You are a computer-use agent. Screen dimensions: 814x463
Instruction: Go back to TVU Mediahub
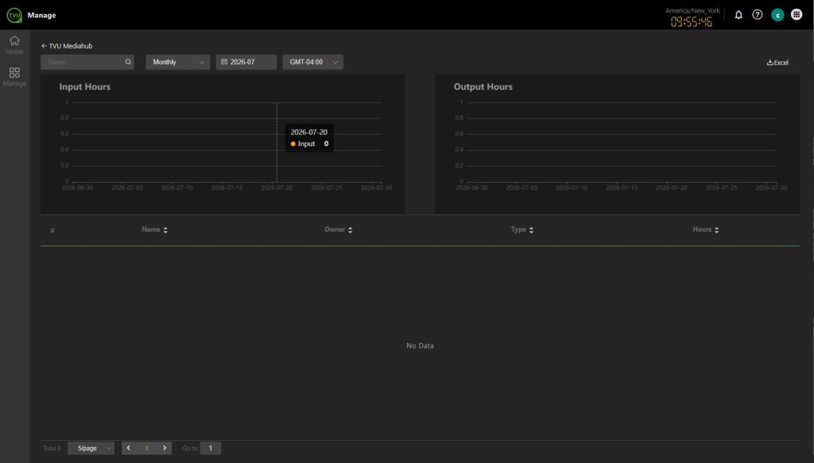pos(67,45)
